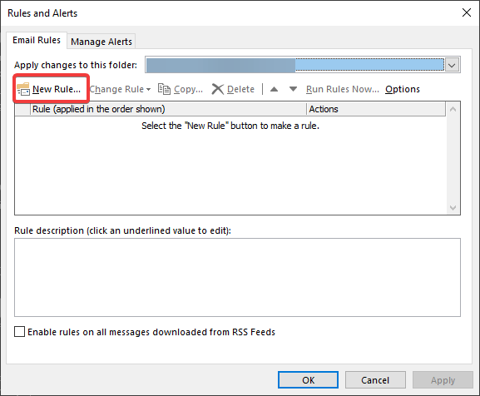The height and width of the screenshot is (396, 480).
Task: Click the Cancel button
Action: click(x=375, y=380)
